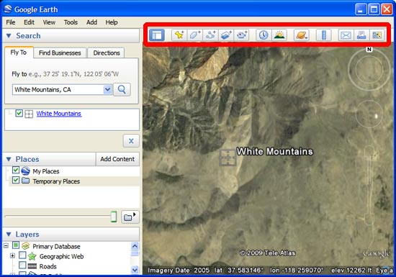Open the historical imagery clock icon

[264, 35]
